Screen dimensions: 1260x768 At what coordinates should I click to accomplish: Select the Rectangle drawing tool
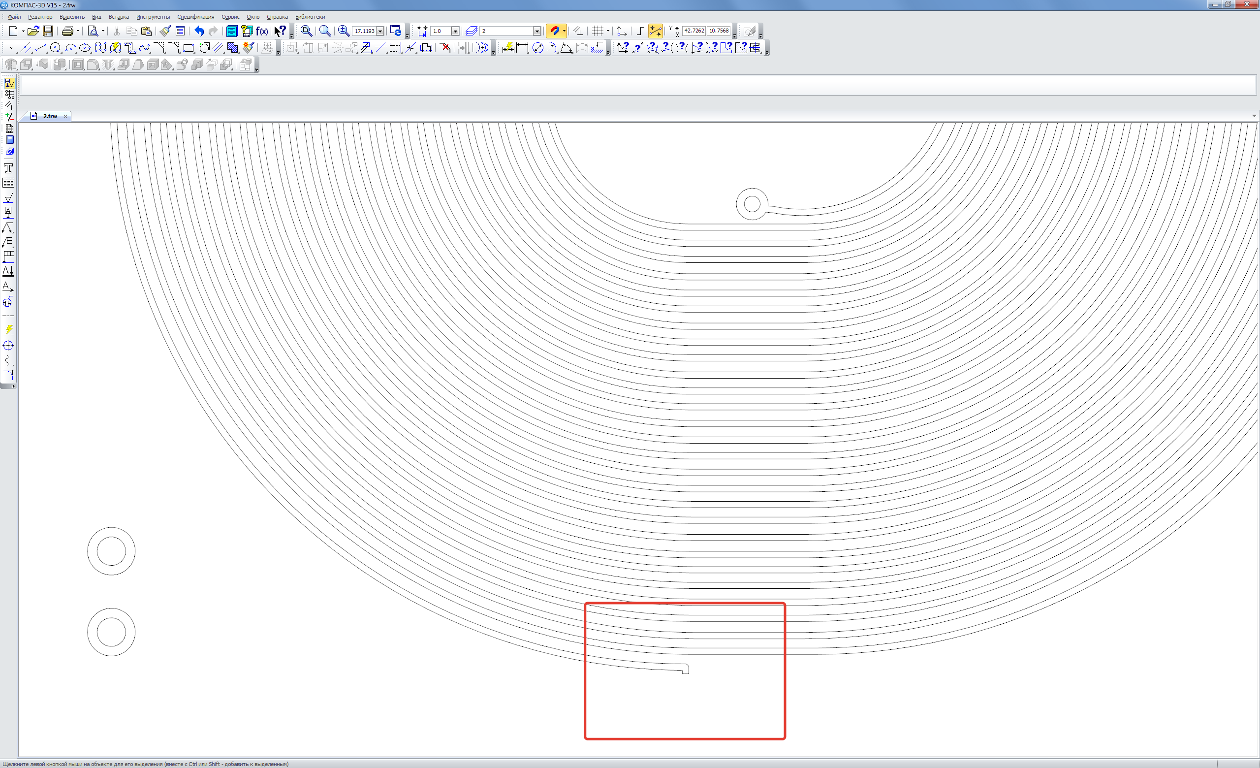point(188,48)
